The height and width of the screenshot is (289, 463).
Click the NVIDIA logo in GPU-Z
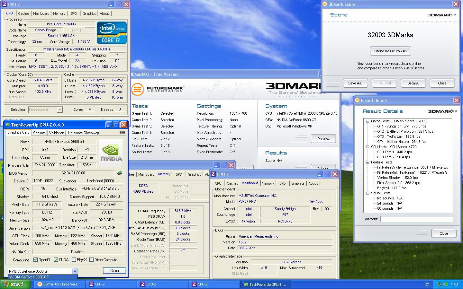click(x=111, y=153)
